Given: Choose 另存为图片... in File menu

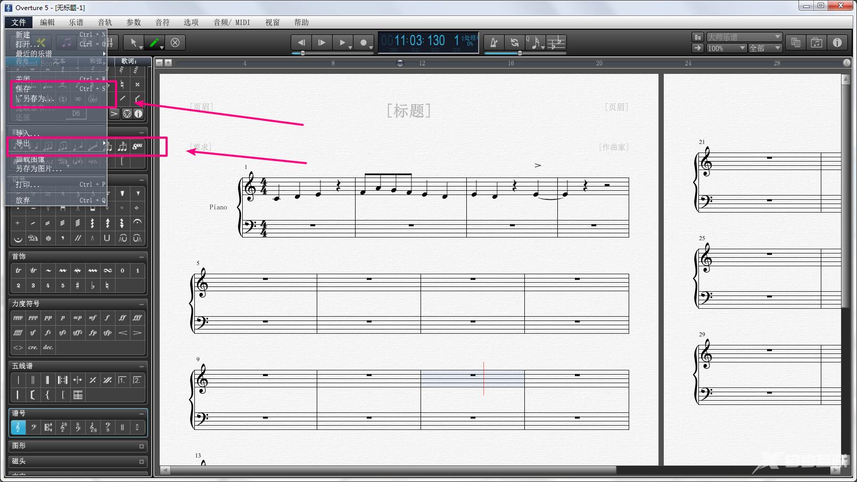Looking at the screenshot, I should tap(56, 168).
